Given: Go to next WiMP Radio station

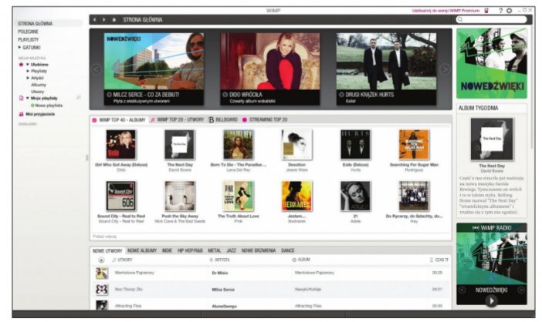Looking at the screenshot, I should [x=520, y=290].
